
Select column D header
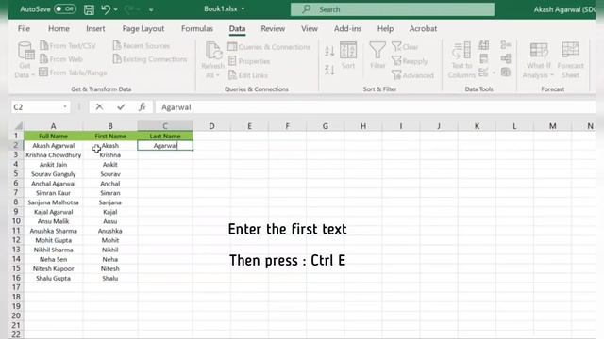[211, 125]
